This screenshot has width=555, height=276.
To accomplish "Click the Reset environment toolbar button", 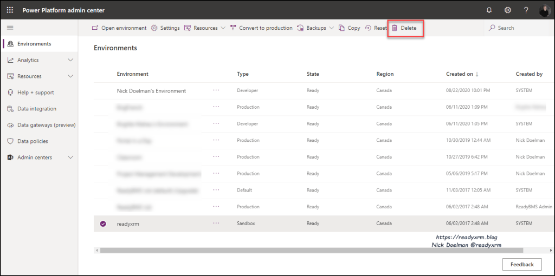I will point(376,28).
